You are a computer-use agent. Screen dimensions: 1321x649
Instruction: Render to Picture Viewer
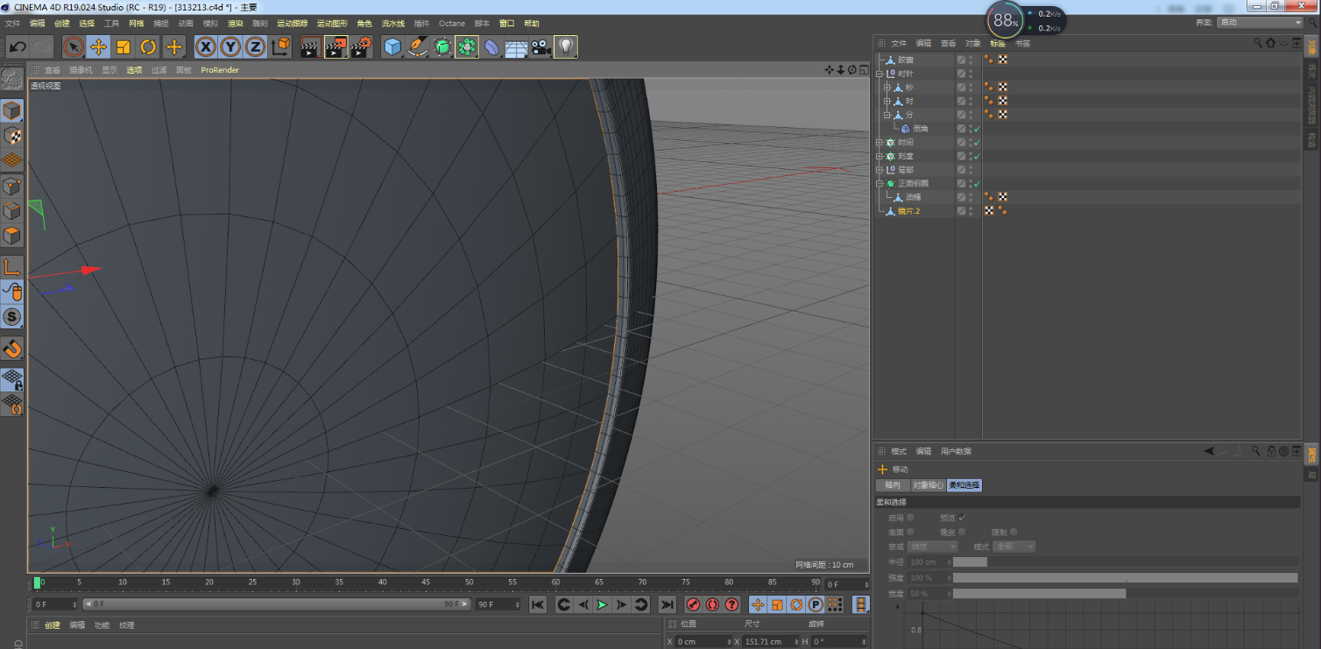[x=336, y=47]
